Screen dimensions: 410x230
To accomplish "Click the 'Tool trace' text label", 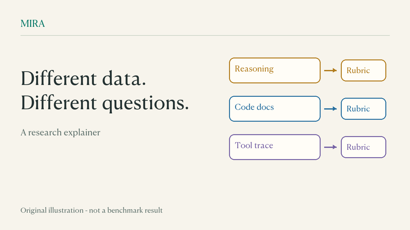I will coord(254,145).
